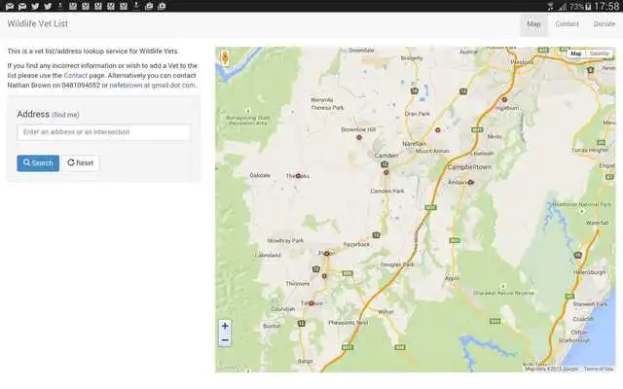Click the Mount Annan map label

432,152
